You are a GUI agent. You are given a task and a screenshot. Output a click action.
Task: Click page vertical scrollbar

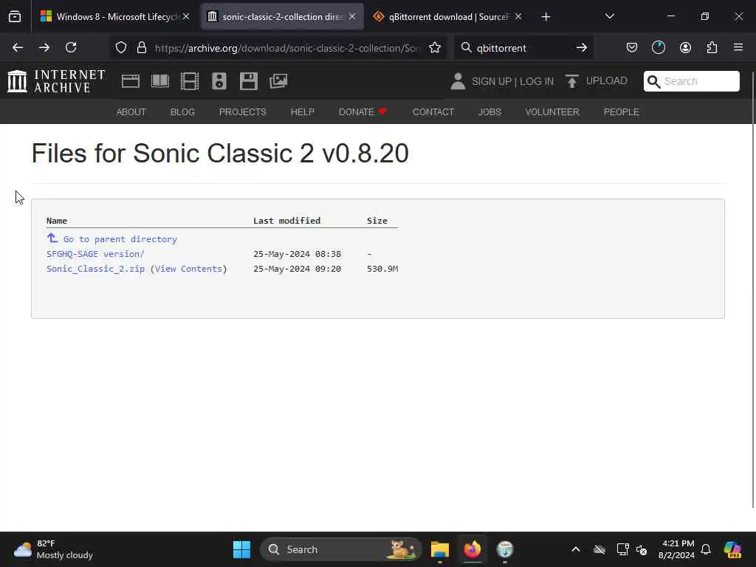pos(753,289)
